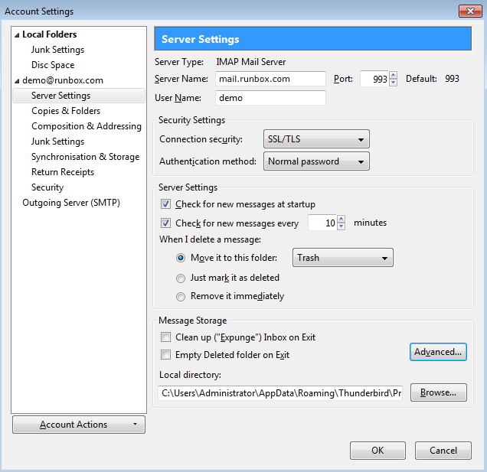
Task: Collapse the demo@runbox.com account node
Action: point(17,80)
